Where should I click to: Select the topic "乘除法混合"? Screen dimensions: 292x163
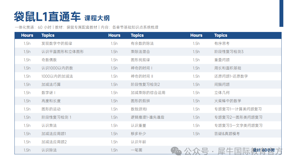[140, 52]
